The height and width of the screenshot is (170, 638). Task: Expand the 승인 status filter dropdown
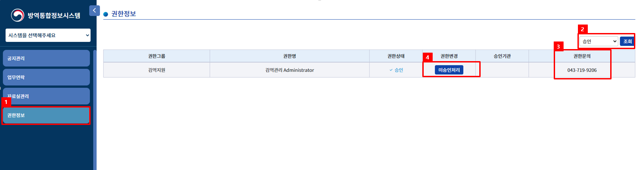point(599,41)
